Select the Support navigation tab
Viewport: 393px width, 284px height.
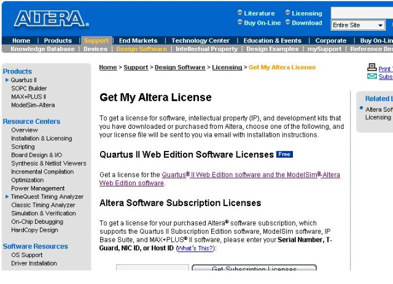[96, 40]
